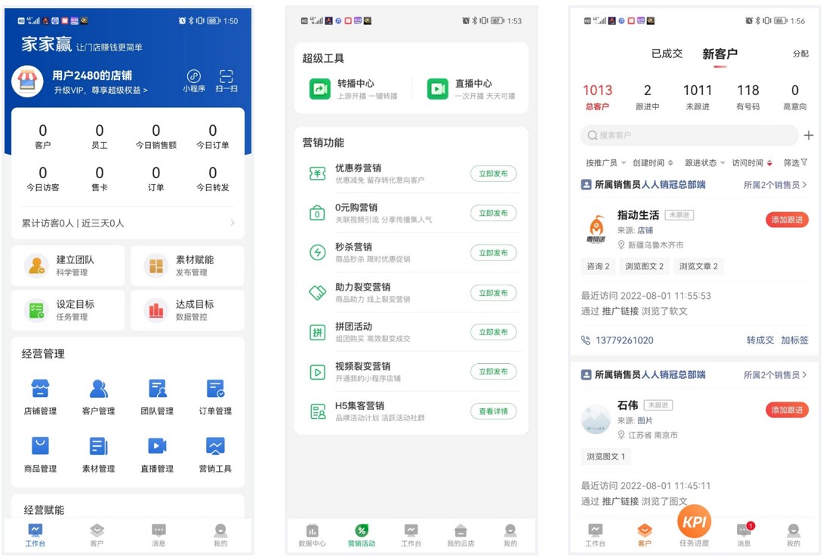Open 筛选 filter funnel

[795, 163]
